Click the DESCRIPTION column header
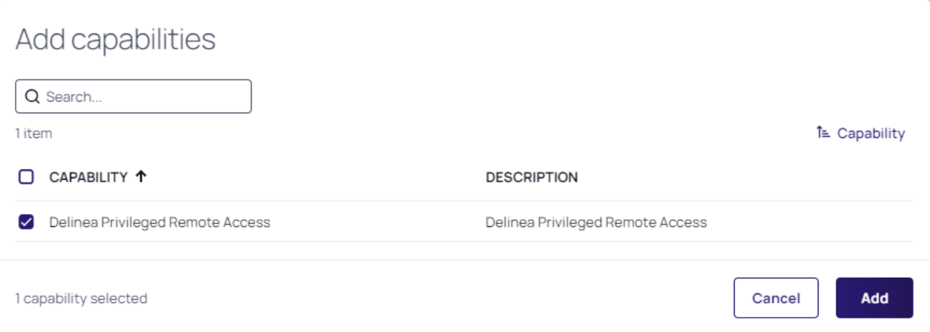This screenshot has width=930, height=332. tap(532, 177)
